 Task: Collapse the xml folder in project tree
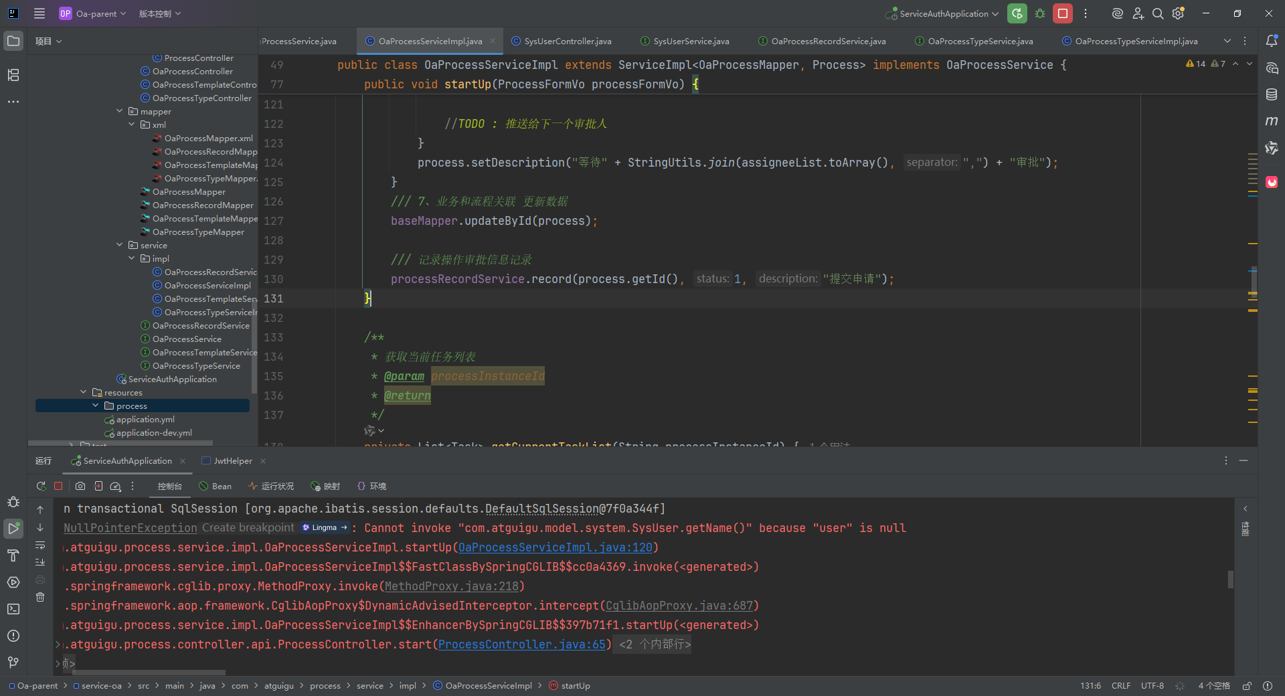click(132, 124)
